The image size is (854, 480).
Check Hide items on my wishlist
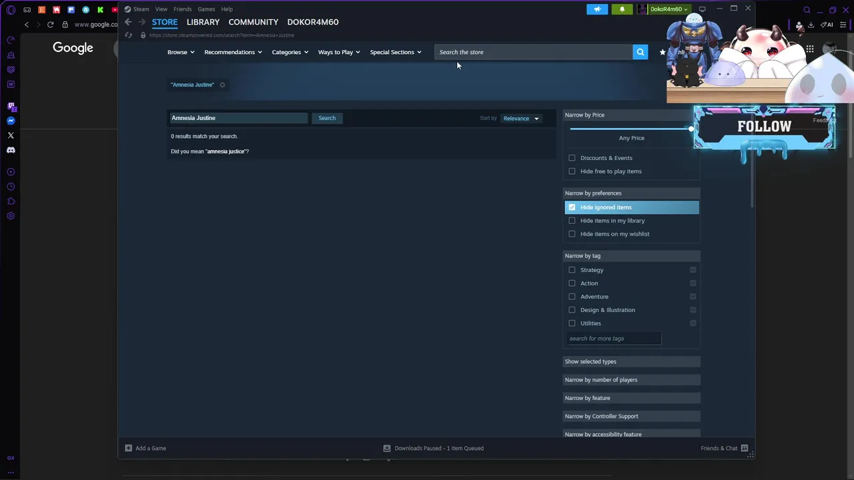[572, 234]
